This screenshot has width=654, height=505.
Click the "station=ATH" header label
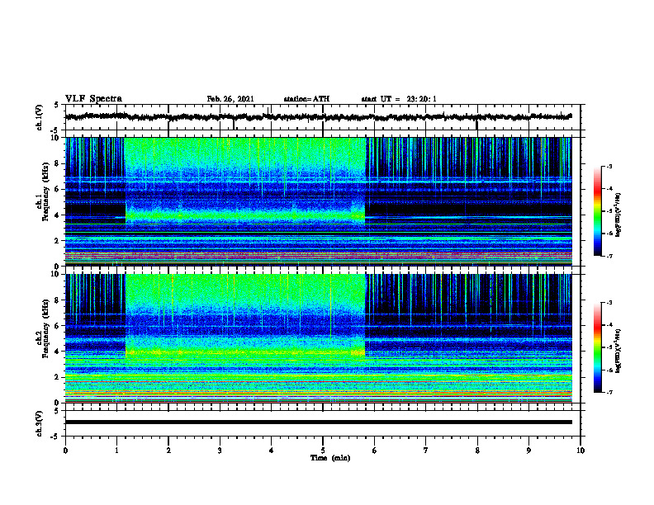click(x=306, y=99)
